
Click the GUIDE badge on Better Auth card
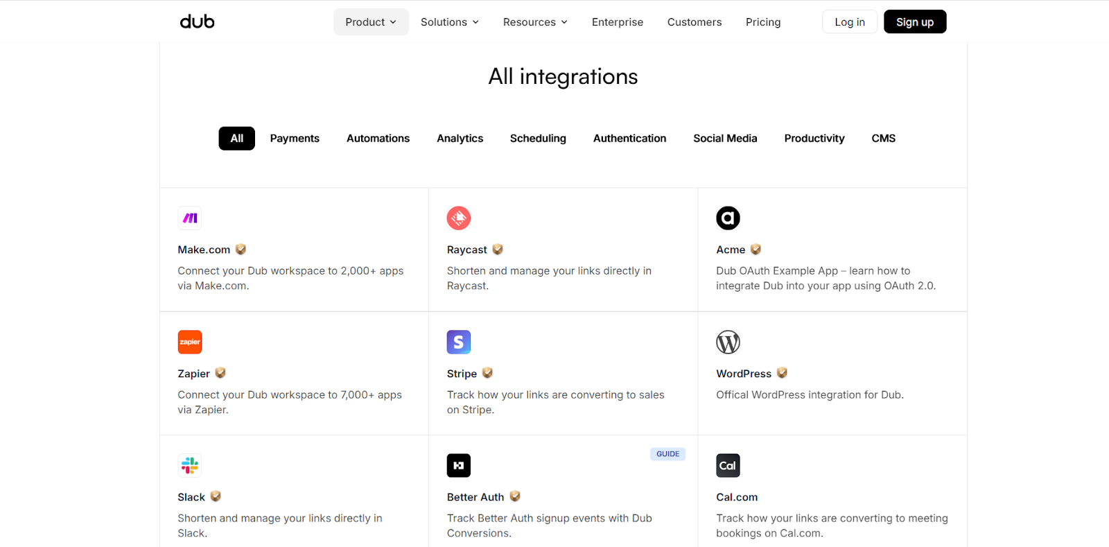click(667, 454)
